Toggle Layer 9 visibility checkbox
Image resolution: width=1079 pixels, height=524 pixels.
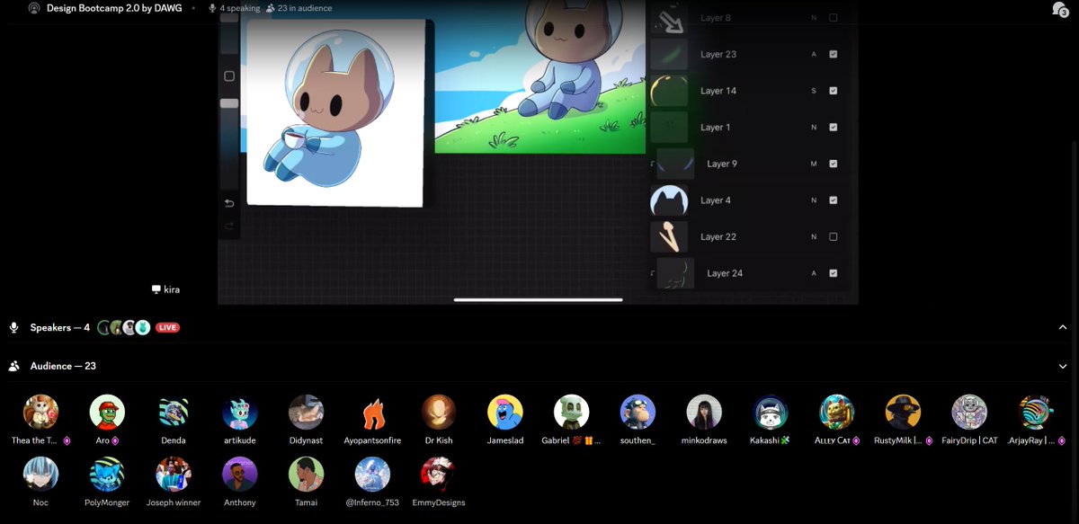point(833,164)
